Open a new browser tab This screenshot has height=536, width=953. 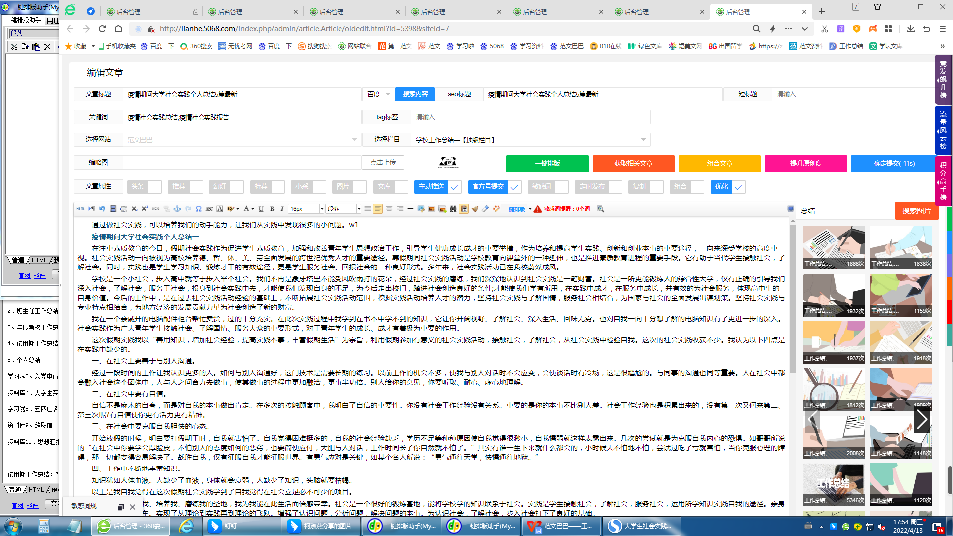point(822,12)
